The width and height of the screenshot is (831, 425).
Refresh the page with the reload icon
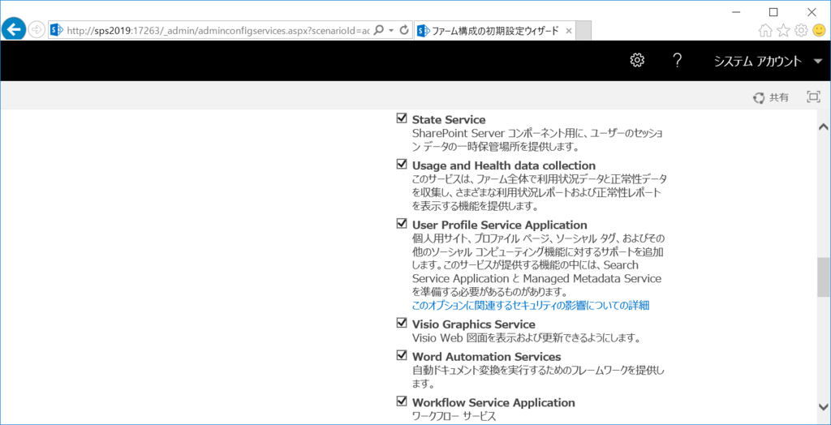[404, 30]
